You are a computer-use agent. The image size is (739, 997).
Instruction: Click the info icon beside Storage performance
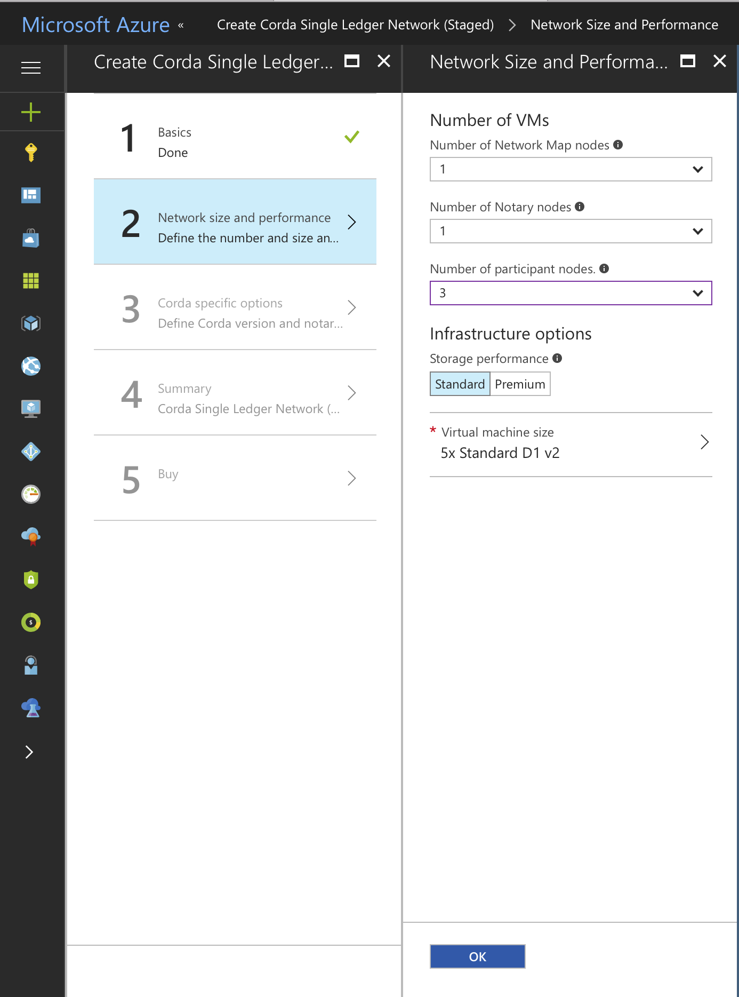(557, 358)
